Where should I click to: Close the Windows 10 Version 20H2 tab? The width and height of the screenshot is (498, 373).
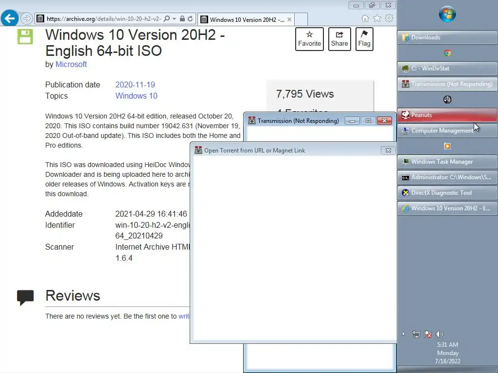pos(289,19)
